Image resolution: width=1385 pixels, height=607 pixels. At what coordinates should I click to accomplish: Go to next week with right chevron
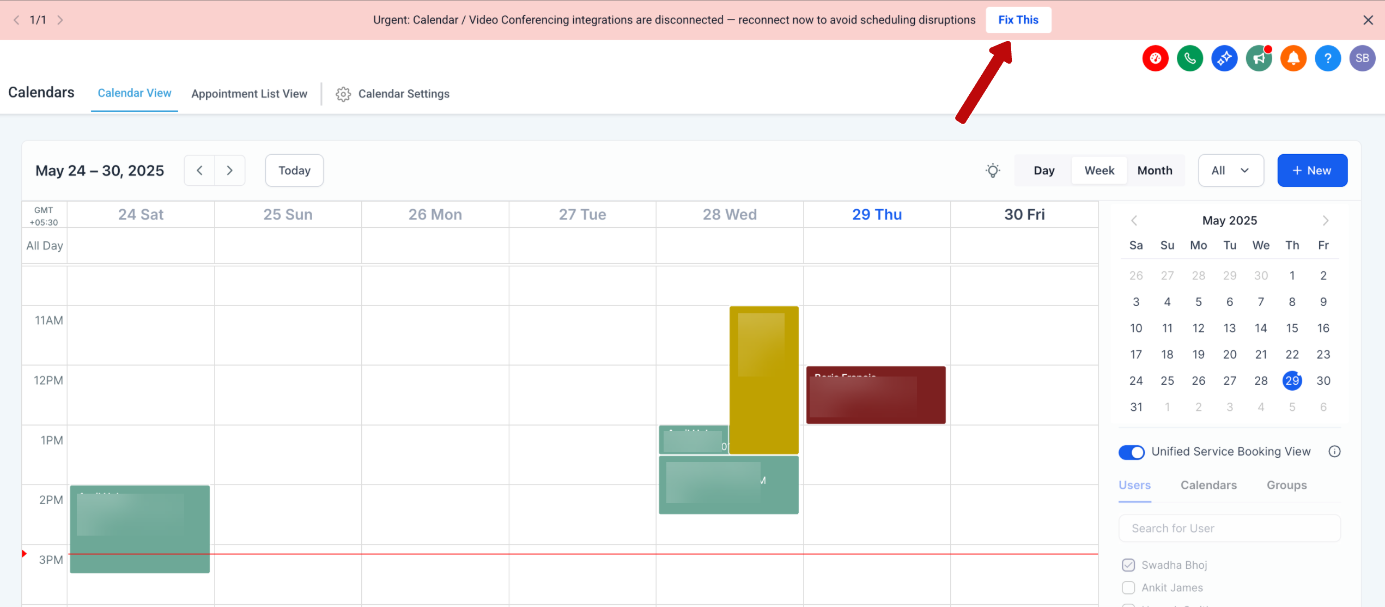pyautogui.click(x=230, y=171)
